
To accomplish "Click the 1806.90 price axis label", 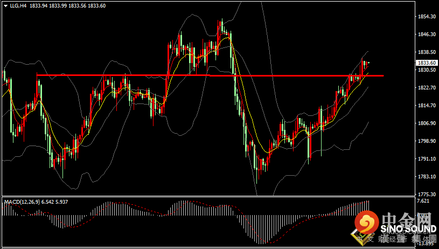I will coord(427,123).
